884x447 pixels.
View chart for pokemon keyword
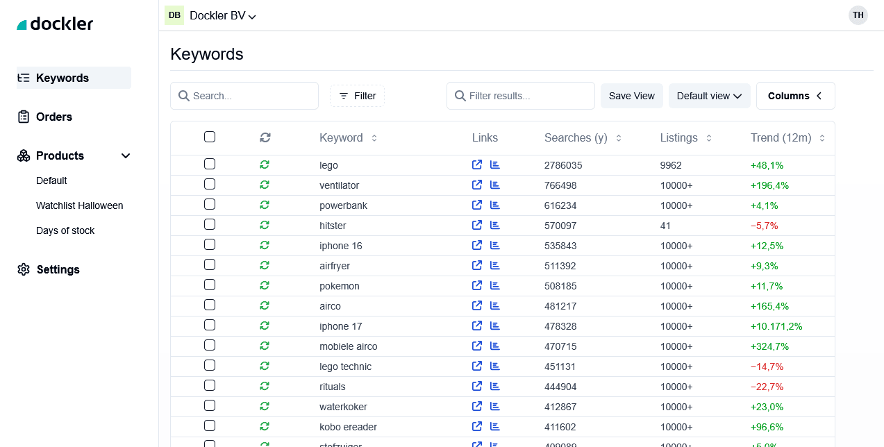495,286
